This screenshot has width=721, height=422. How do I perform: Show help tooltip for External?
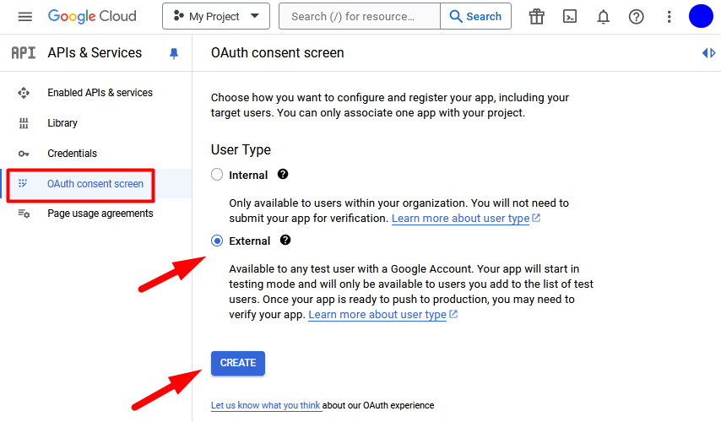pyautogui.click(x=285, y=240)
